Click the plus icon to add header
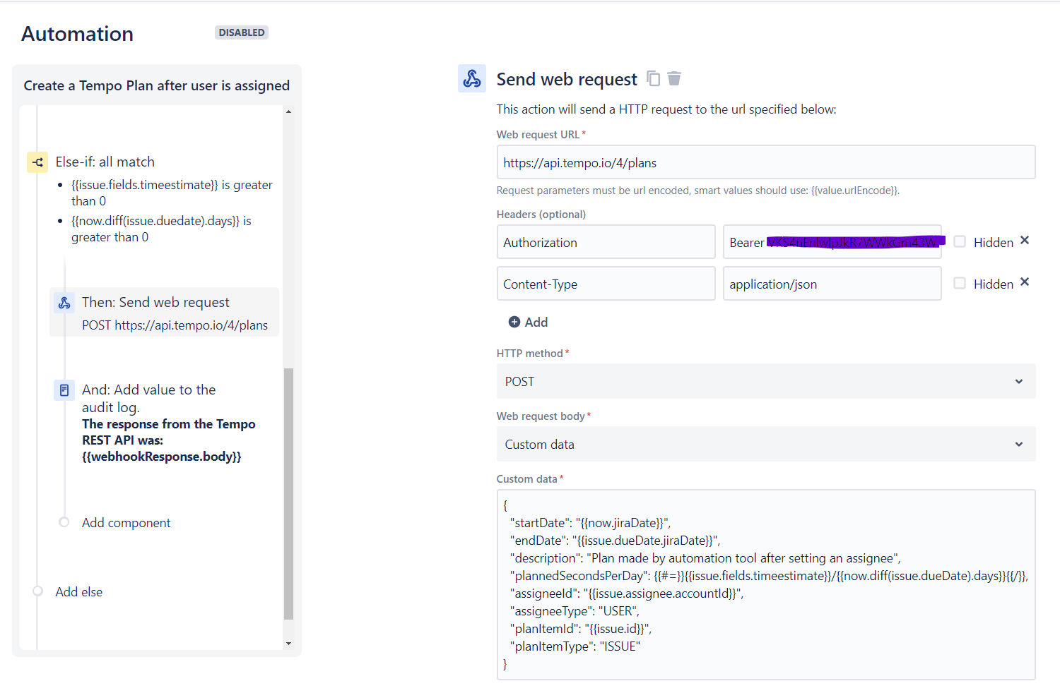 pos(514,323)
